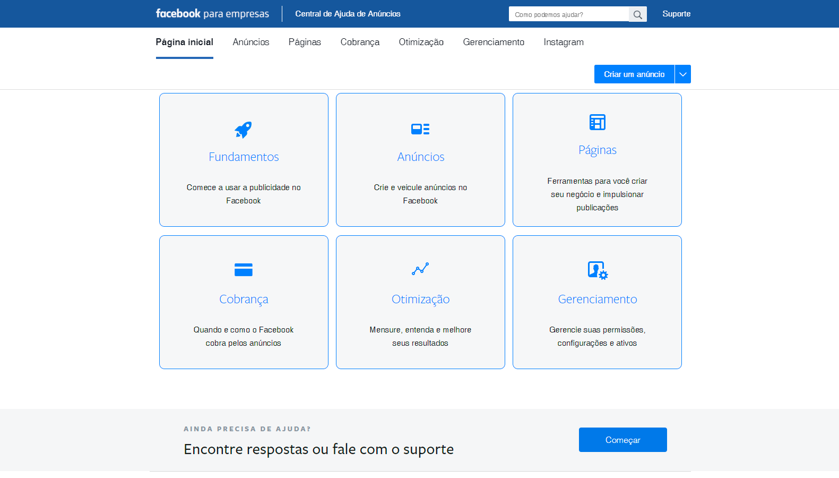Open the Páginas card title link

[598, 150]
